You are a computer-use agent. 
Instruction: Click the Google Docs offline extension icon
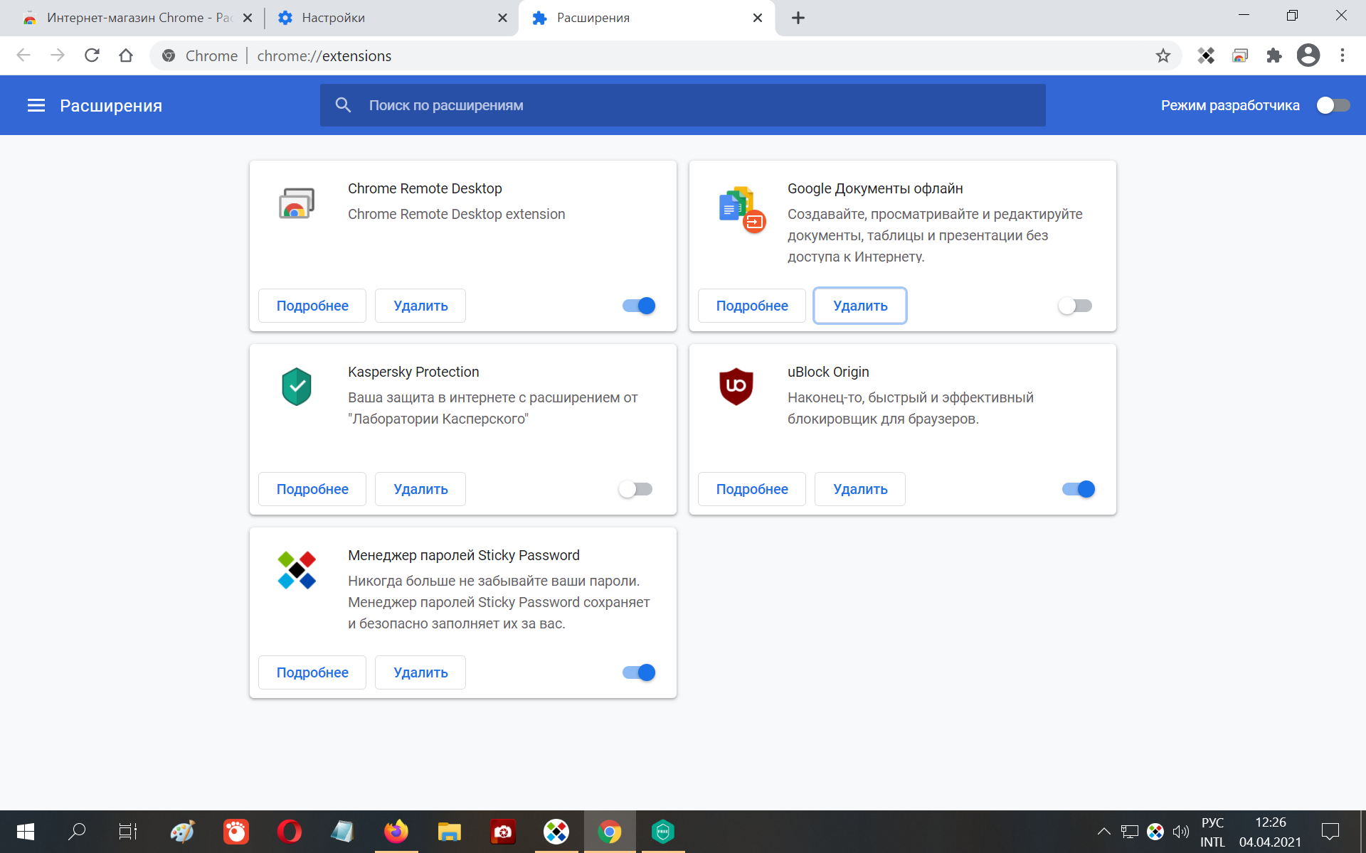[741, 209]
